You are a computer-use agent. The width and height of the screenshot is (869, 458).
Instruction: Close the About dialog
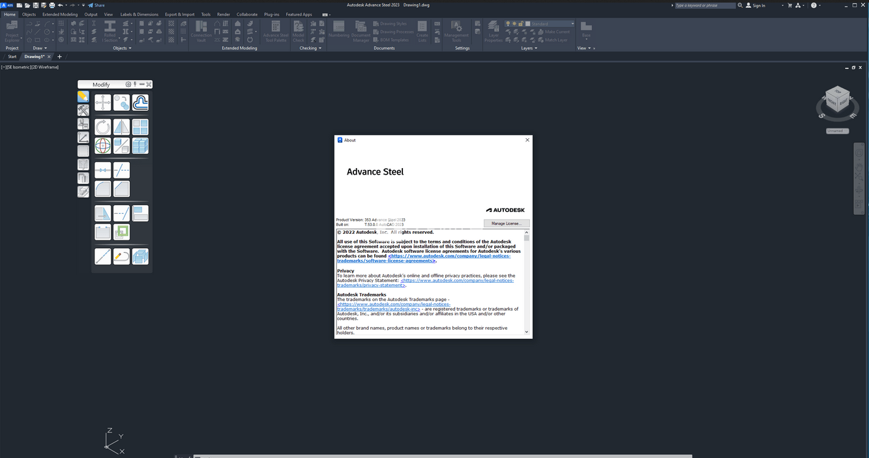pos(527,140)
